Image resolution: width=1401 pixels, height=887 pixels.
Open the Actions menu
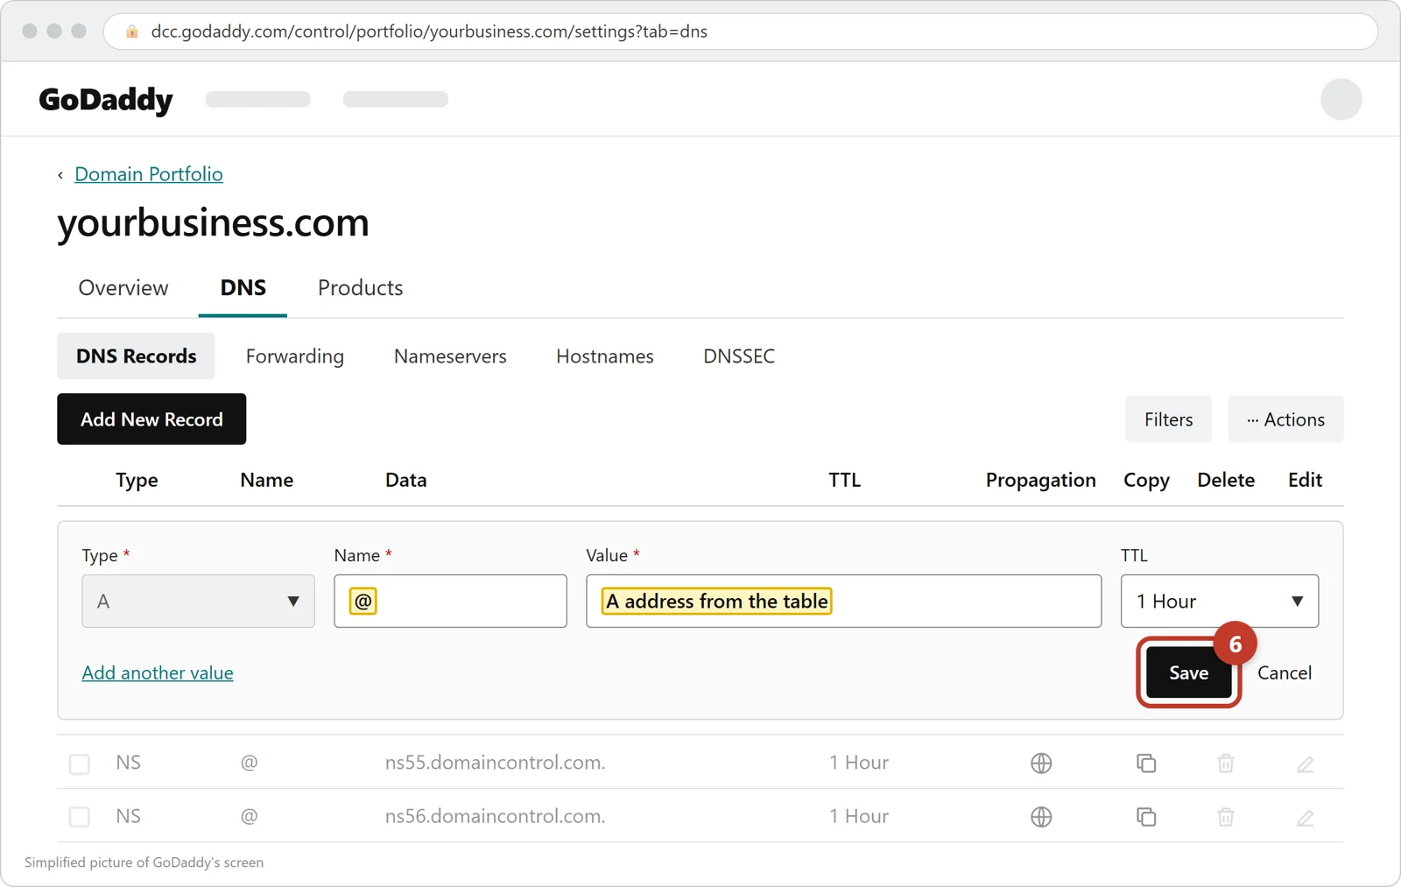pyautogui.click(x=1285, y=419)
